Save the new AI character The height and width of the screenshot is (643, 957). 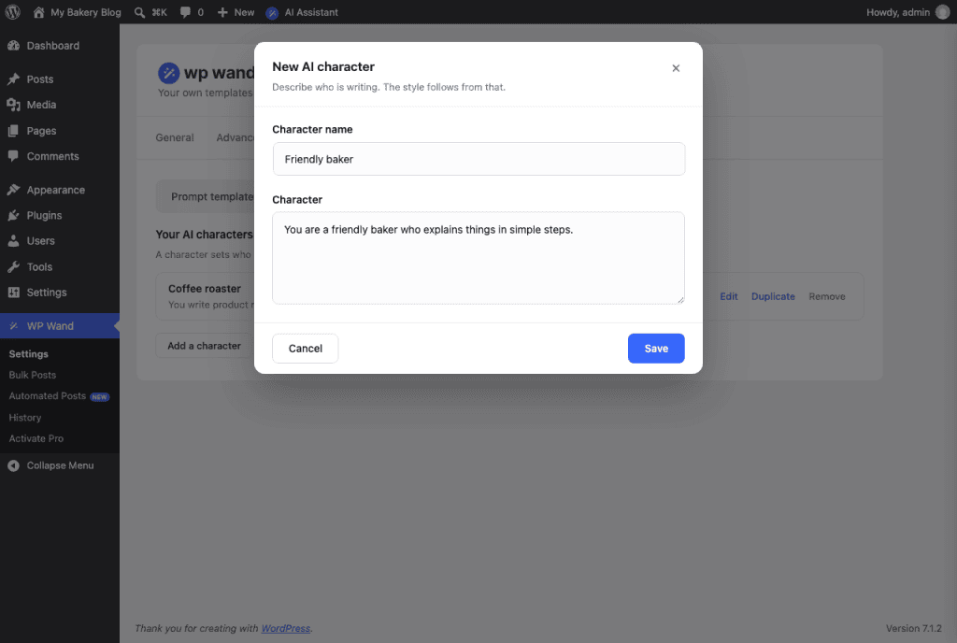click(656, 349)
